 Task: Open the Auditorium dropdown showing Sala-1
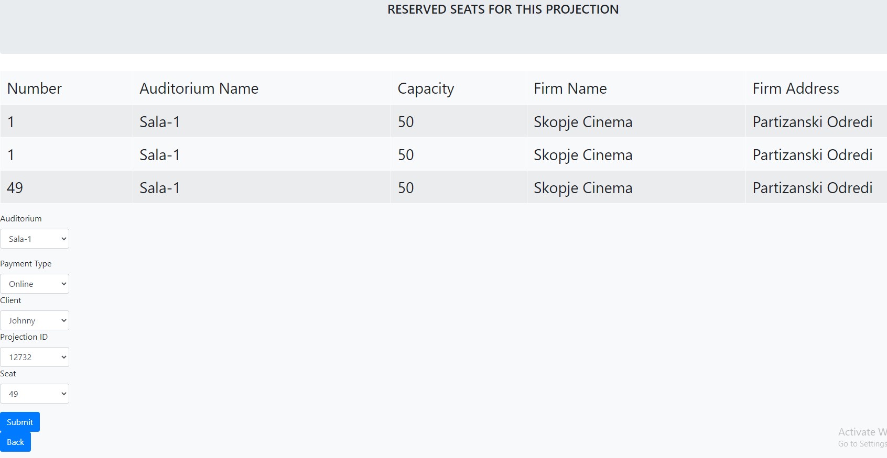click(x=35, y=239)
